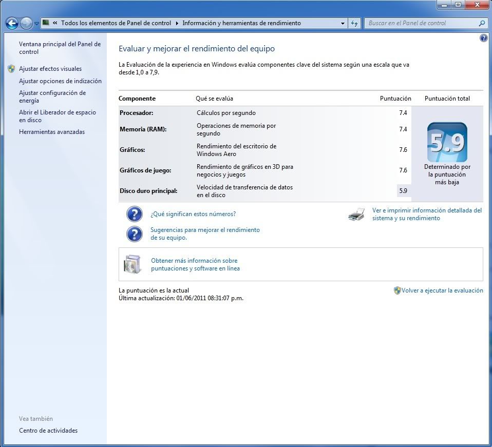Select the Procesador row label
Viewport: 492px width, 447px height.
click(136, 113)
